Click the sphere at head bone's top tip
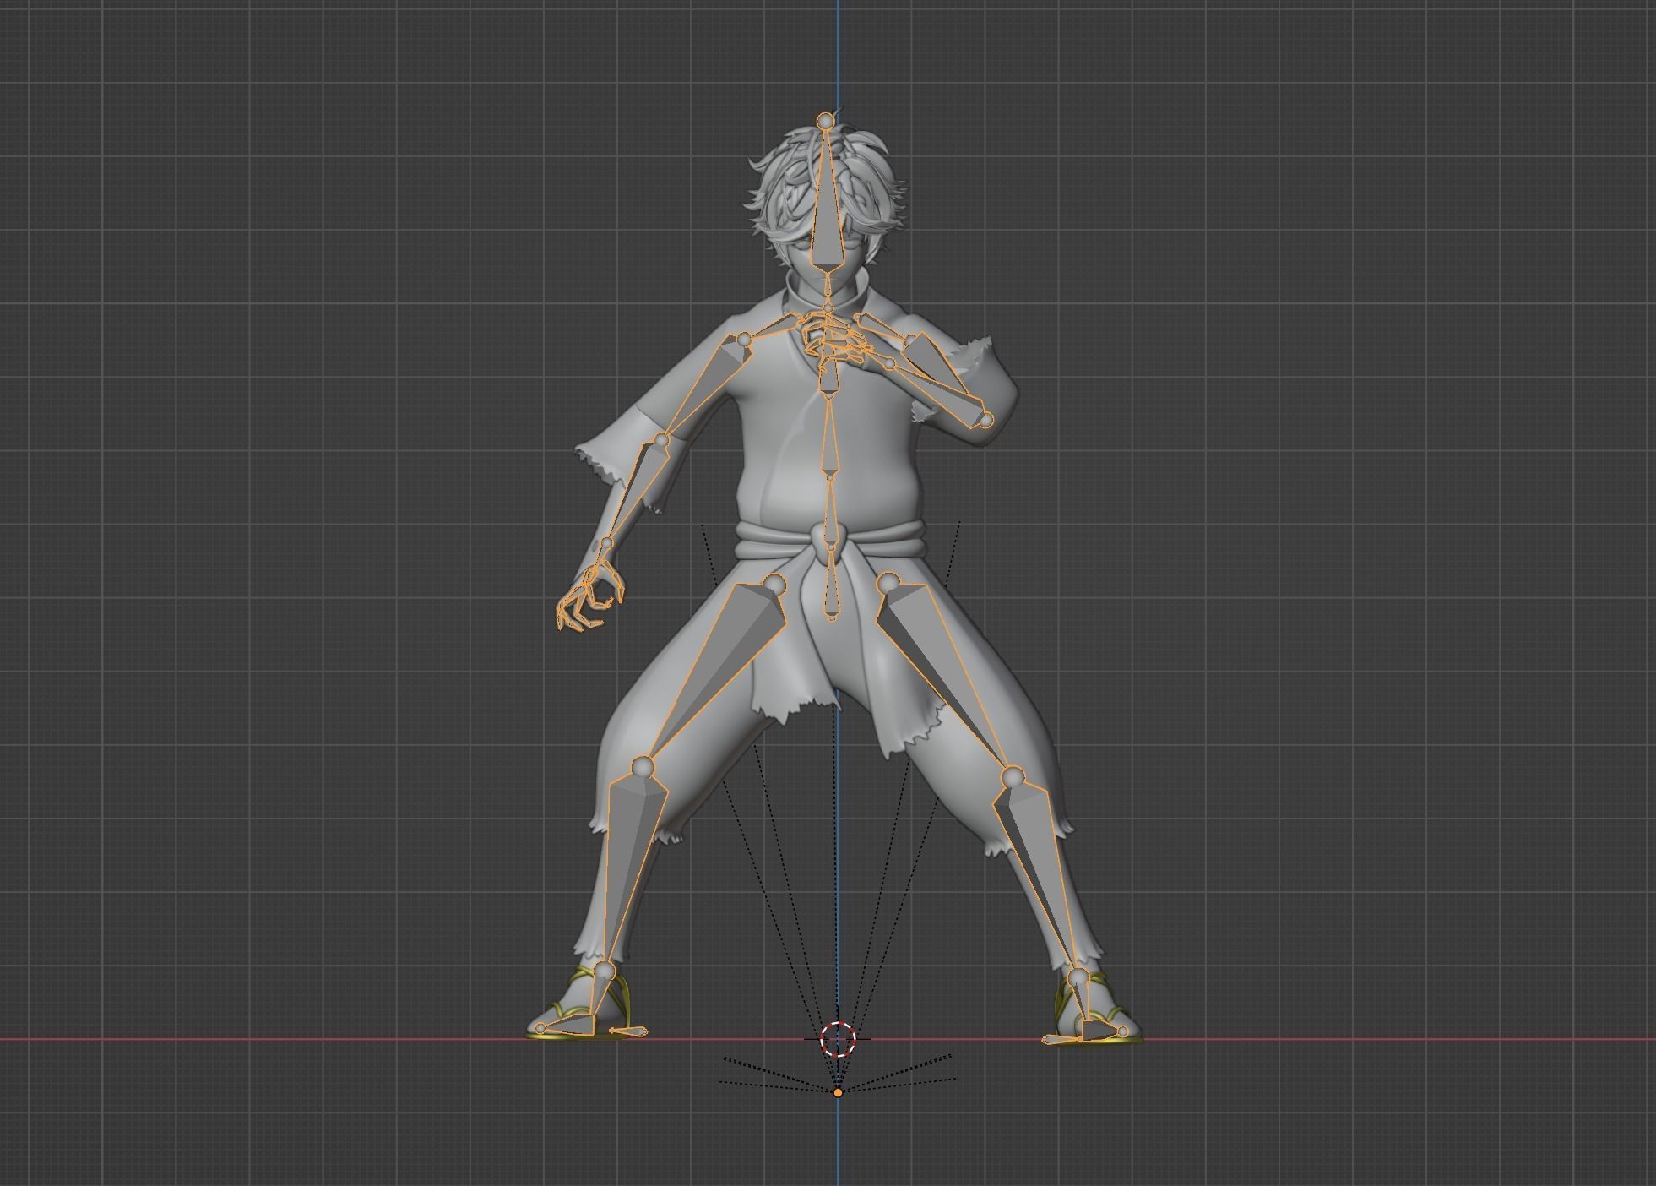 [x=826, y=122]
